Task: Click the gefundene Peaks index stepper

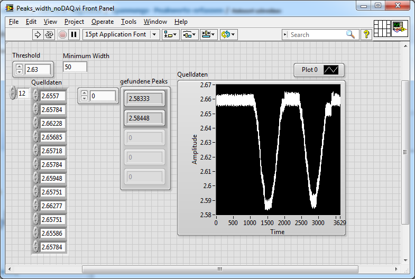Action: click(x=84, y=96)
